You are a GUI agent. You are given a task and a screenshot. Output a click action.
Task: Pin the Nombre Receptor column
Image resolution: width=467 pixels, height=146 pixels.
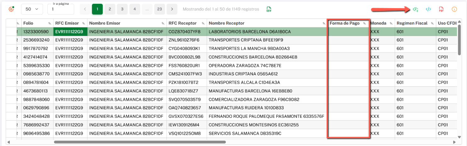coord(323,24)
